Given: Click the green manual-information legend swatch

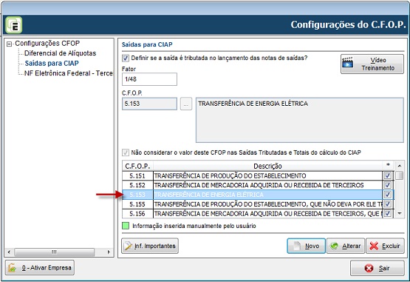Looking at the screenshot, I should [x=126, y=226].
